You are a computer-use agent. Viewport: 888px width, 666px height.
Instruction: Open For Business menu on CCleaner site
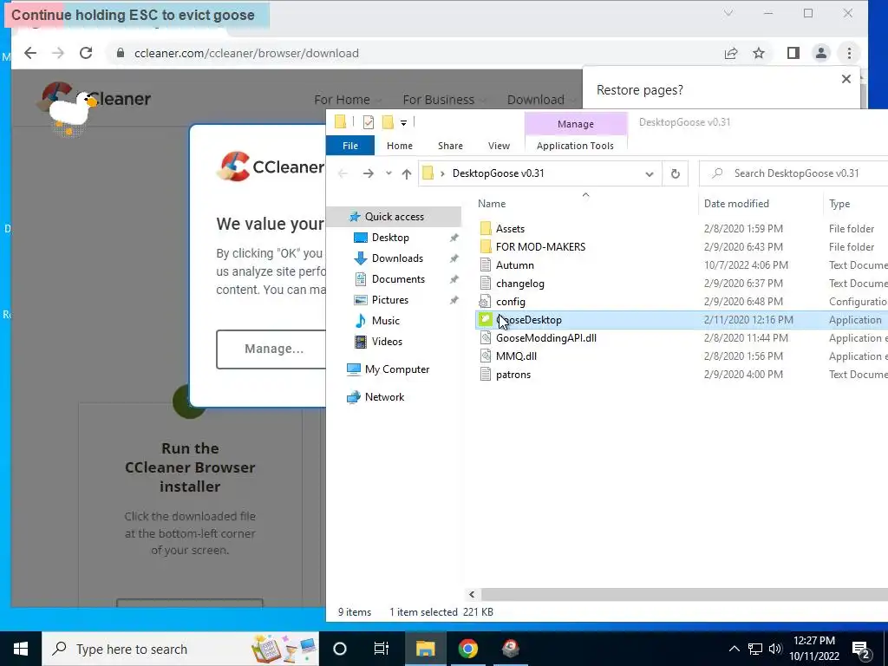click(x=443, y=100)
